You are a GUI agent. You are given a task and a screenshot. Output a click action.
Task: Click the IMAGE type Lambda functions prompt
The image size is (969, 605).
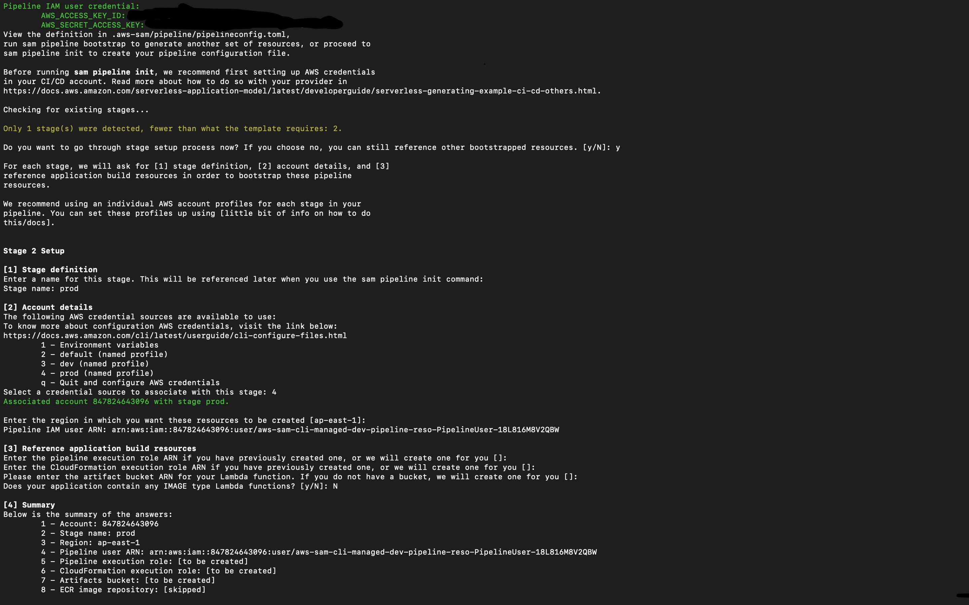tap(171, 486)
